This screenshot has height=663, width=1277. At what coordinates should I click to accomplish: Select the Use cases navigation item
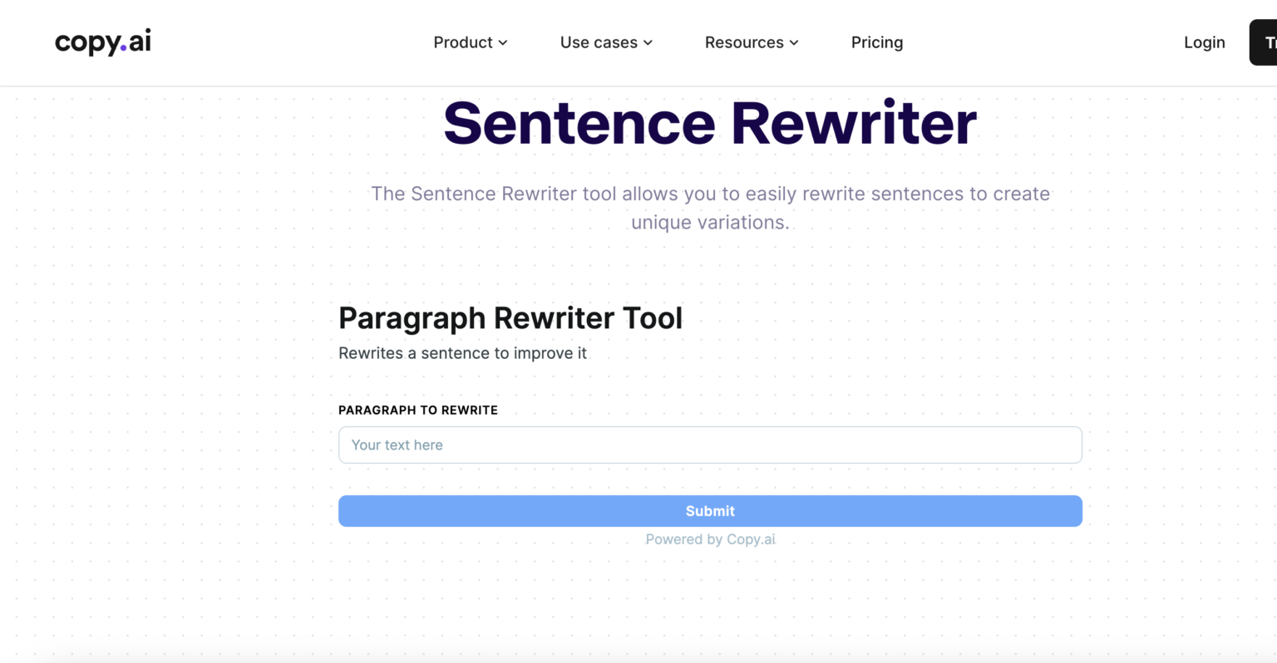599,42
